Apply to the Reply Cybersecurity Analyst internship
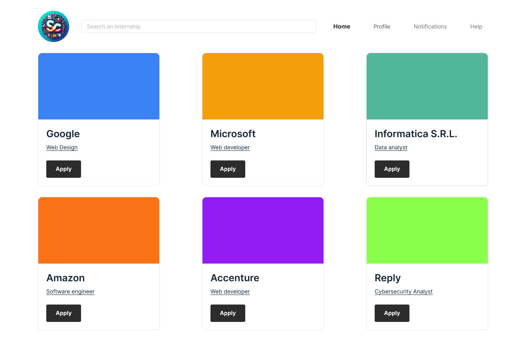Image resolution: width=526 pixels, height=341 pixels. tap(392, 313)
